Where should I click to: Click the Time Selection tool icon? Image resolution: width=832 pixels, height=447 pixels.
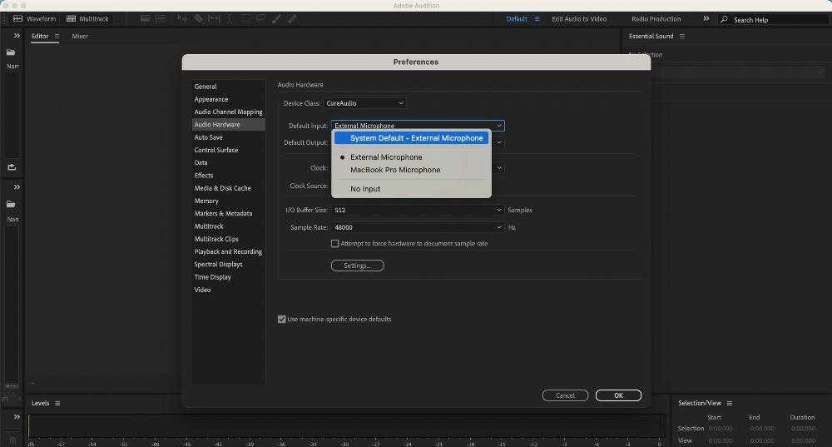(x=230, y=18)
